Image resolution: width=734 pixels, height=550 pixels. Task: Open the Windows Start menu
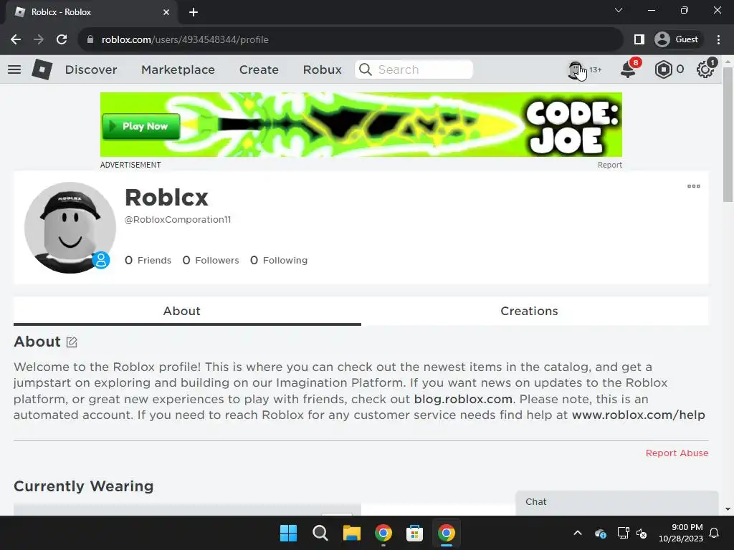288,533
